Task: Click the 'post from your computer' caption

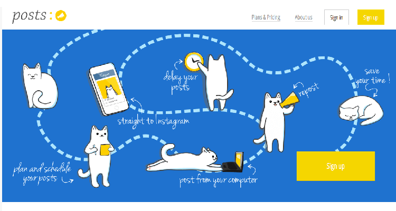Action: tap(219, 181)
